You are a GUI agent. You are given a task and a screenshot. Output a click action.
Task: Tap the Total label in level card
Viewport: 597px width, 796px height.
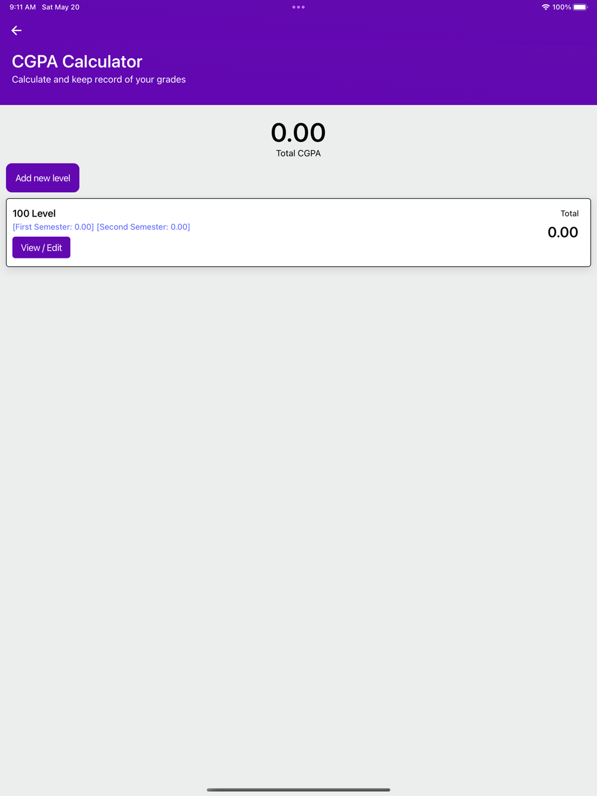pos(570,214)
